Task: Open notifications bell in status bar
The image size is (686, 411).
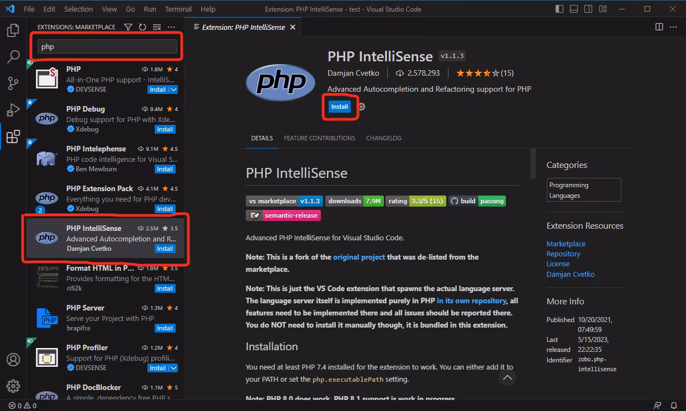Action: coord(674,405)
